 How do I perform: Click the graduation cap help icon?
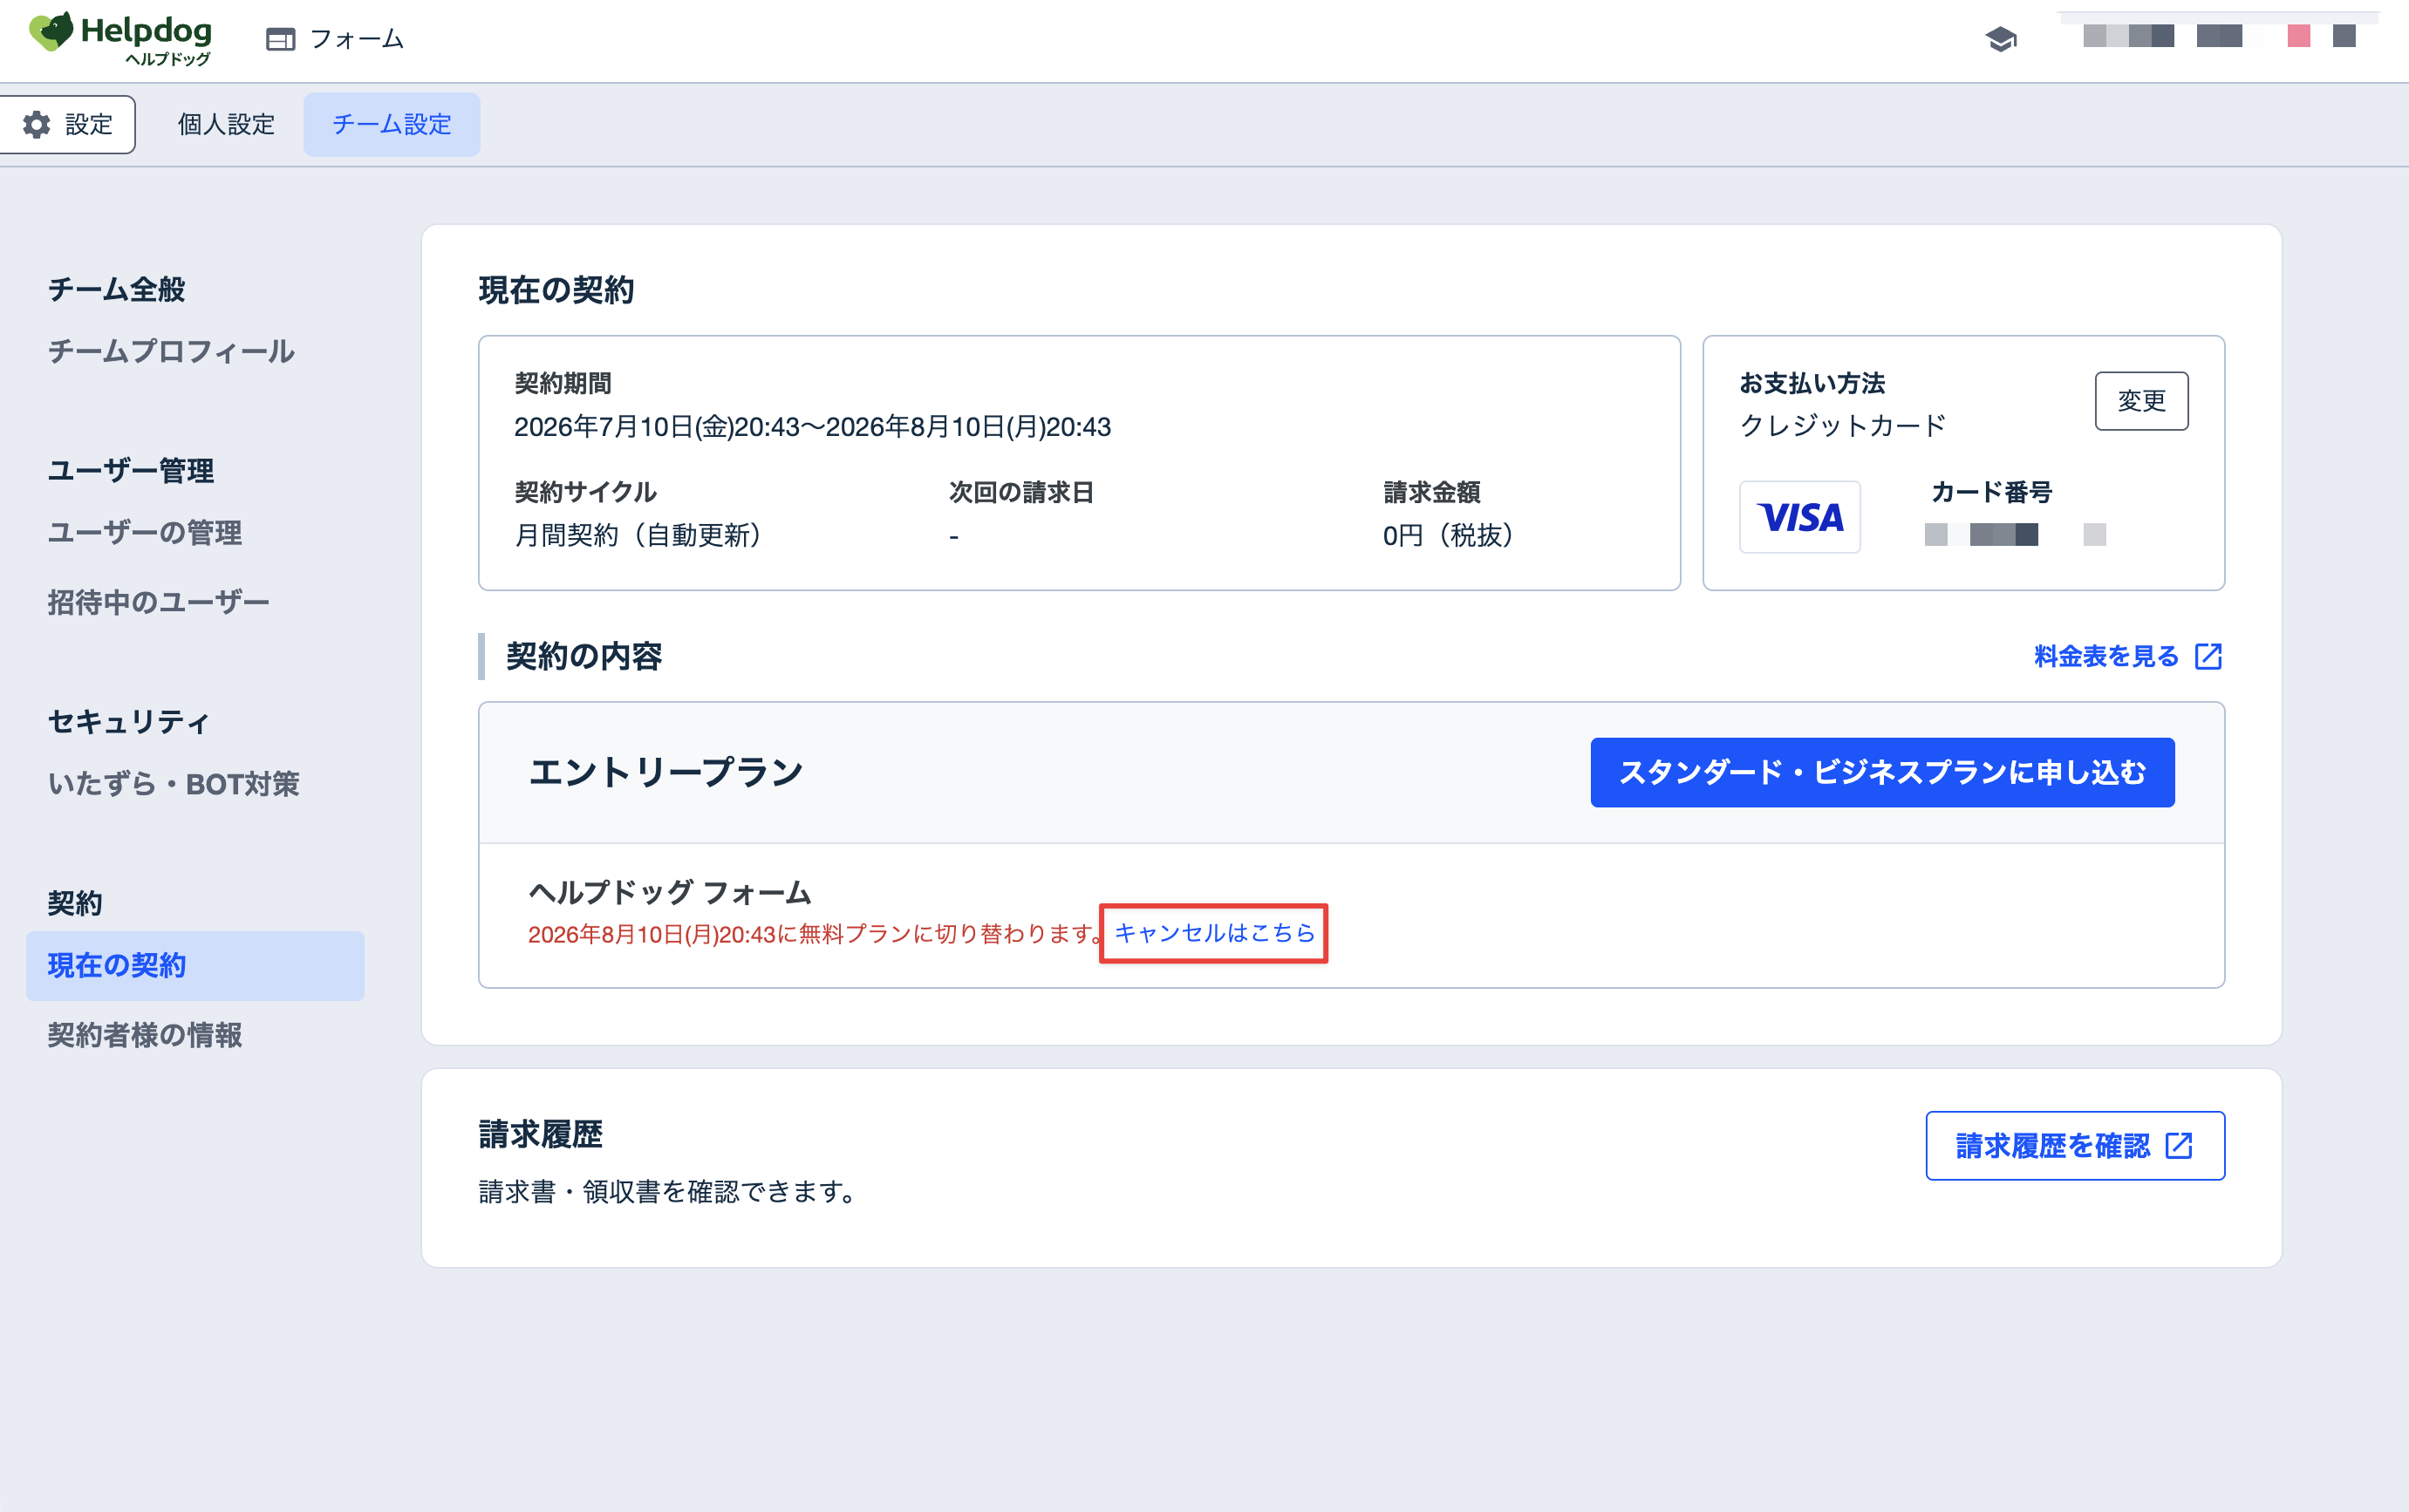[2000, 39]
